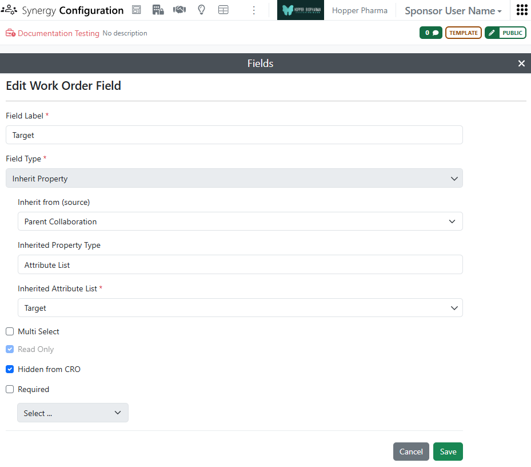The height and width of the screenshot is (467, 531).
Task: Open the form template icon in navbar
Action: [x=137, y=10]
